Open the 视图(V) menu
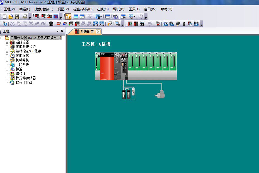This screenshot has height=173, width=259. tap(63, 9)
